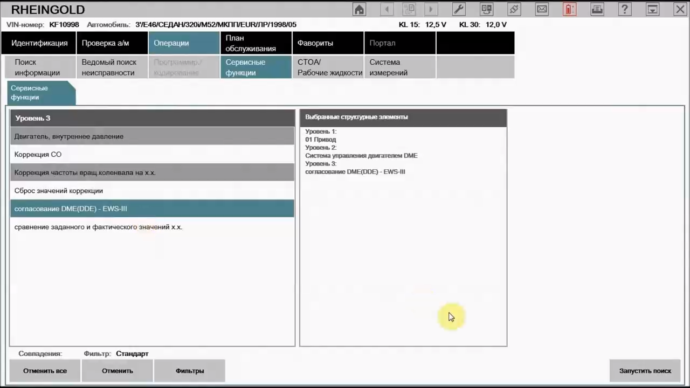This screenshot has height=388, width=690.
Task: Click the red battery status icon
Action: click(x=570, y=9)
